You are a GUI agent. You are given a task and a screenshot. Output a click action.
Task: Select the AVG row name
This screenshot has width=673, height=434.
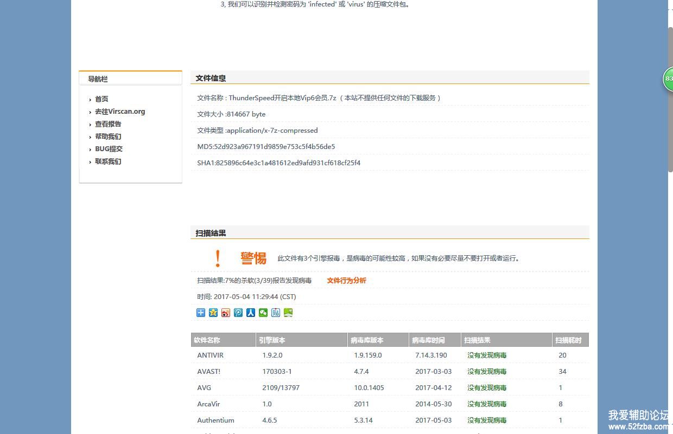click(x=204, y=388)
